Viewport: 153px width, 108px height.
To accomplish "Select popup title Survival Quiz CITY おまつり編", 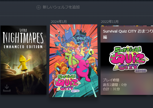I will [x=128, y=34].
